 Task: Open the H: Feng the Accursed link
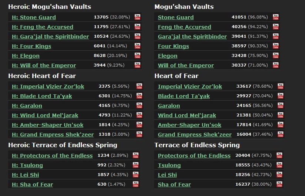[x=42, y=27]
